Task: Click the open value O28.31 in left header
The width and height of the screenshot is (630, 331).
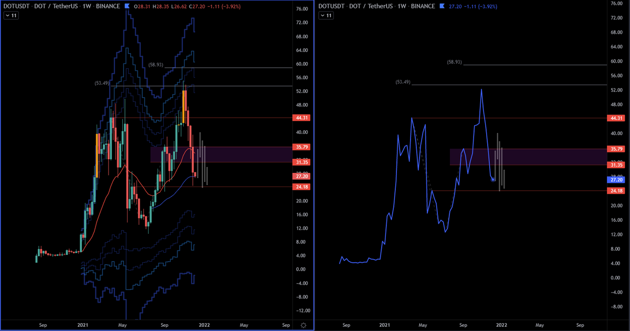Action: [x=142, y=6]
